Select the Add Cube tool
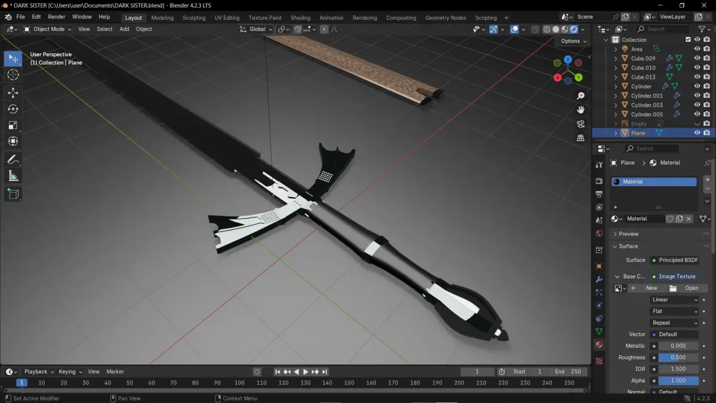This screenshot has height=403, width=716. click(x=13, y=193)
